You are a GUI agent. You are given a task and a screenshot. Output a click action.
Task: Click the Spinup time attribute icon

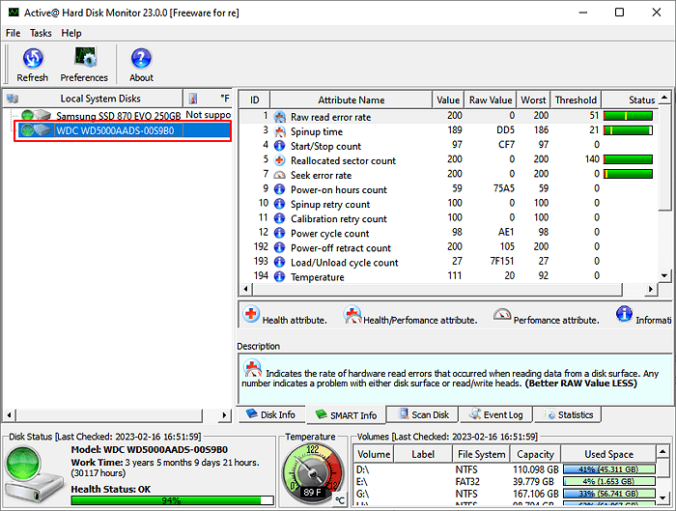tap(279, 131)
